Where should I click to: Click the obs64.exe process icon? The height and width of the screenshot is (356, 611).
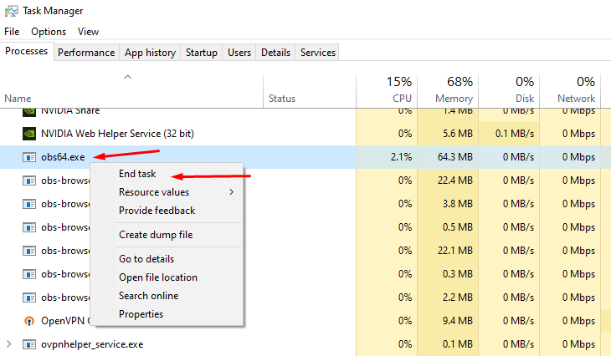point(29,157)
